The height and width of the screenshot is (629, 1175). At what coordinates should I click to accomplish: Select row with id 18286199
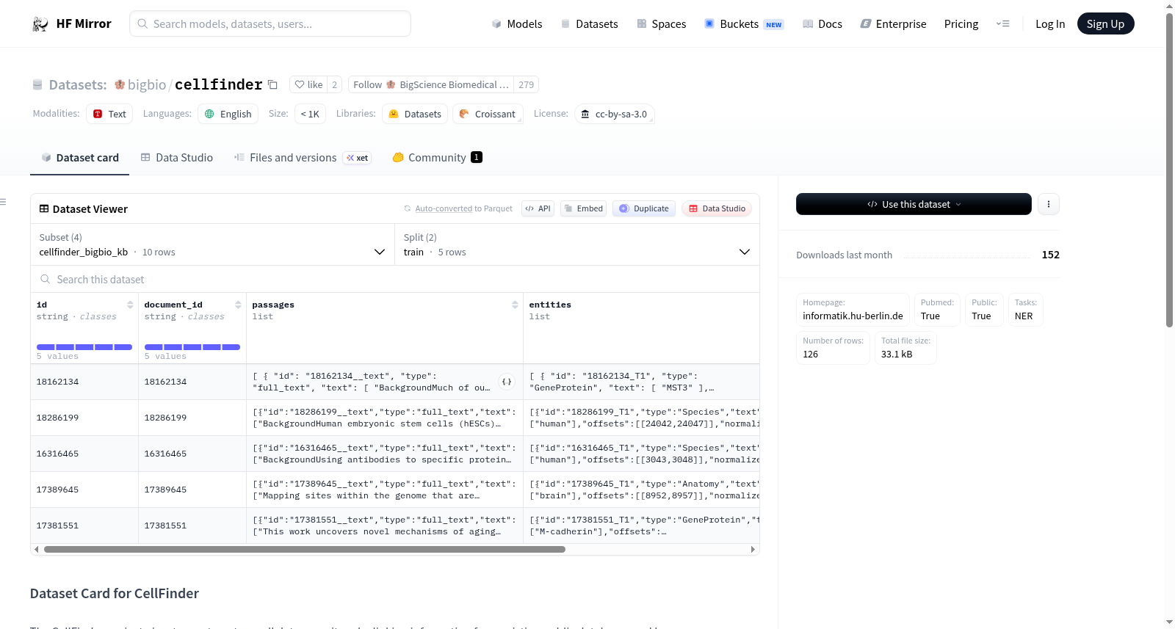coord(395,418)
